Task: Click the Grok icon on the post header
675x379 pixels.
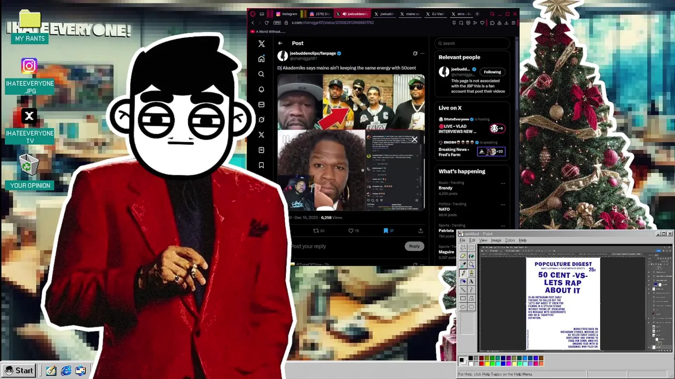Action: [x=415, y=53]
